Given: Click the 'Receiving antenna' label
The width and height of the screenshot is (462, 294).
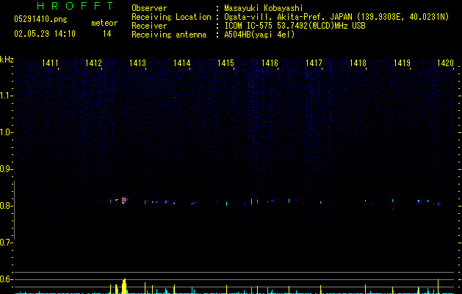Looking at the screenshot, I should [x=169, y=35].
